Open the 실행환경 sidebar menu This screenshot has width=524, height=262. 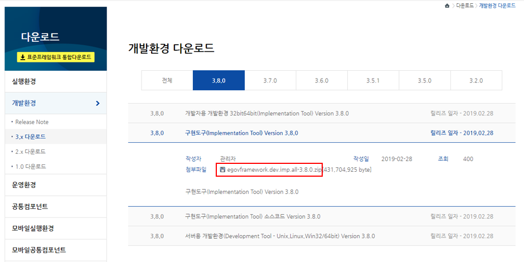click(24, 81)
